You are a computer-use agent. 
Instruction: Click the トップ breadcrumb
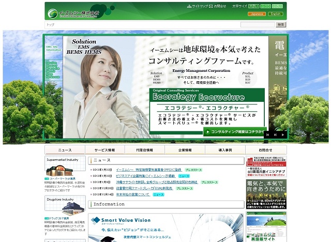pyautogui.click(x=50, y=25)
